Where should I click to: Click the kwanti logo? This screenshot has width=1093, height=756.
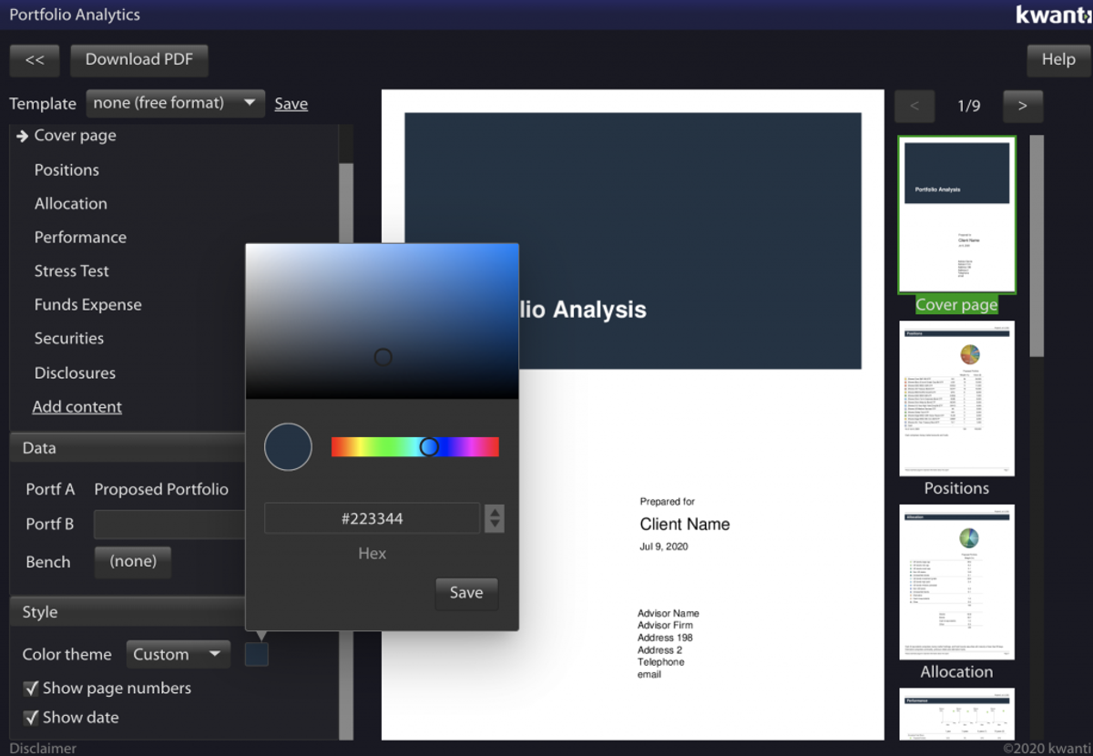point(1054,15)
